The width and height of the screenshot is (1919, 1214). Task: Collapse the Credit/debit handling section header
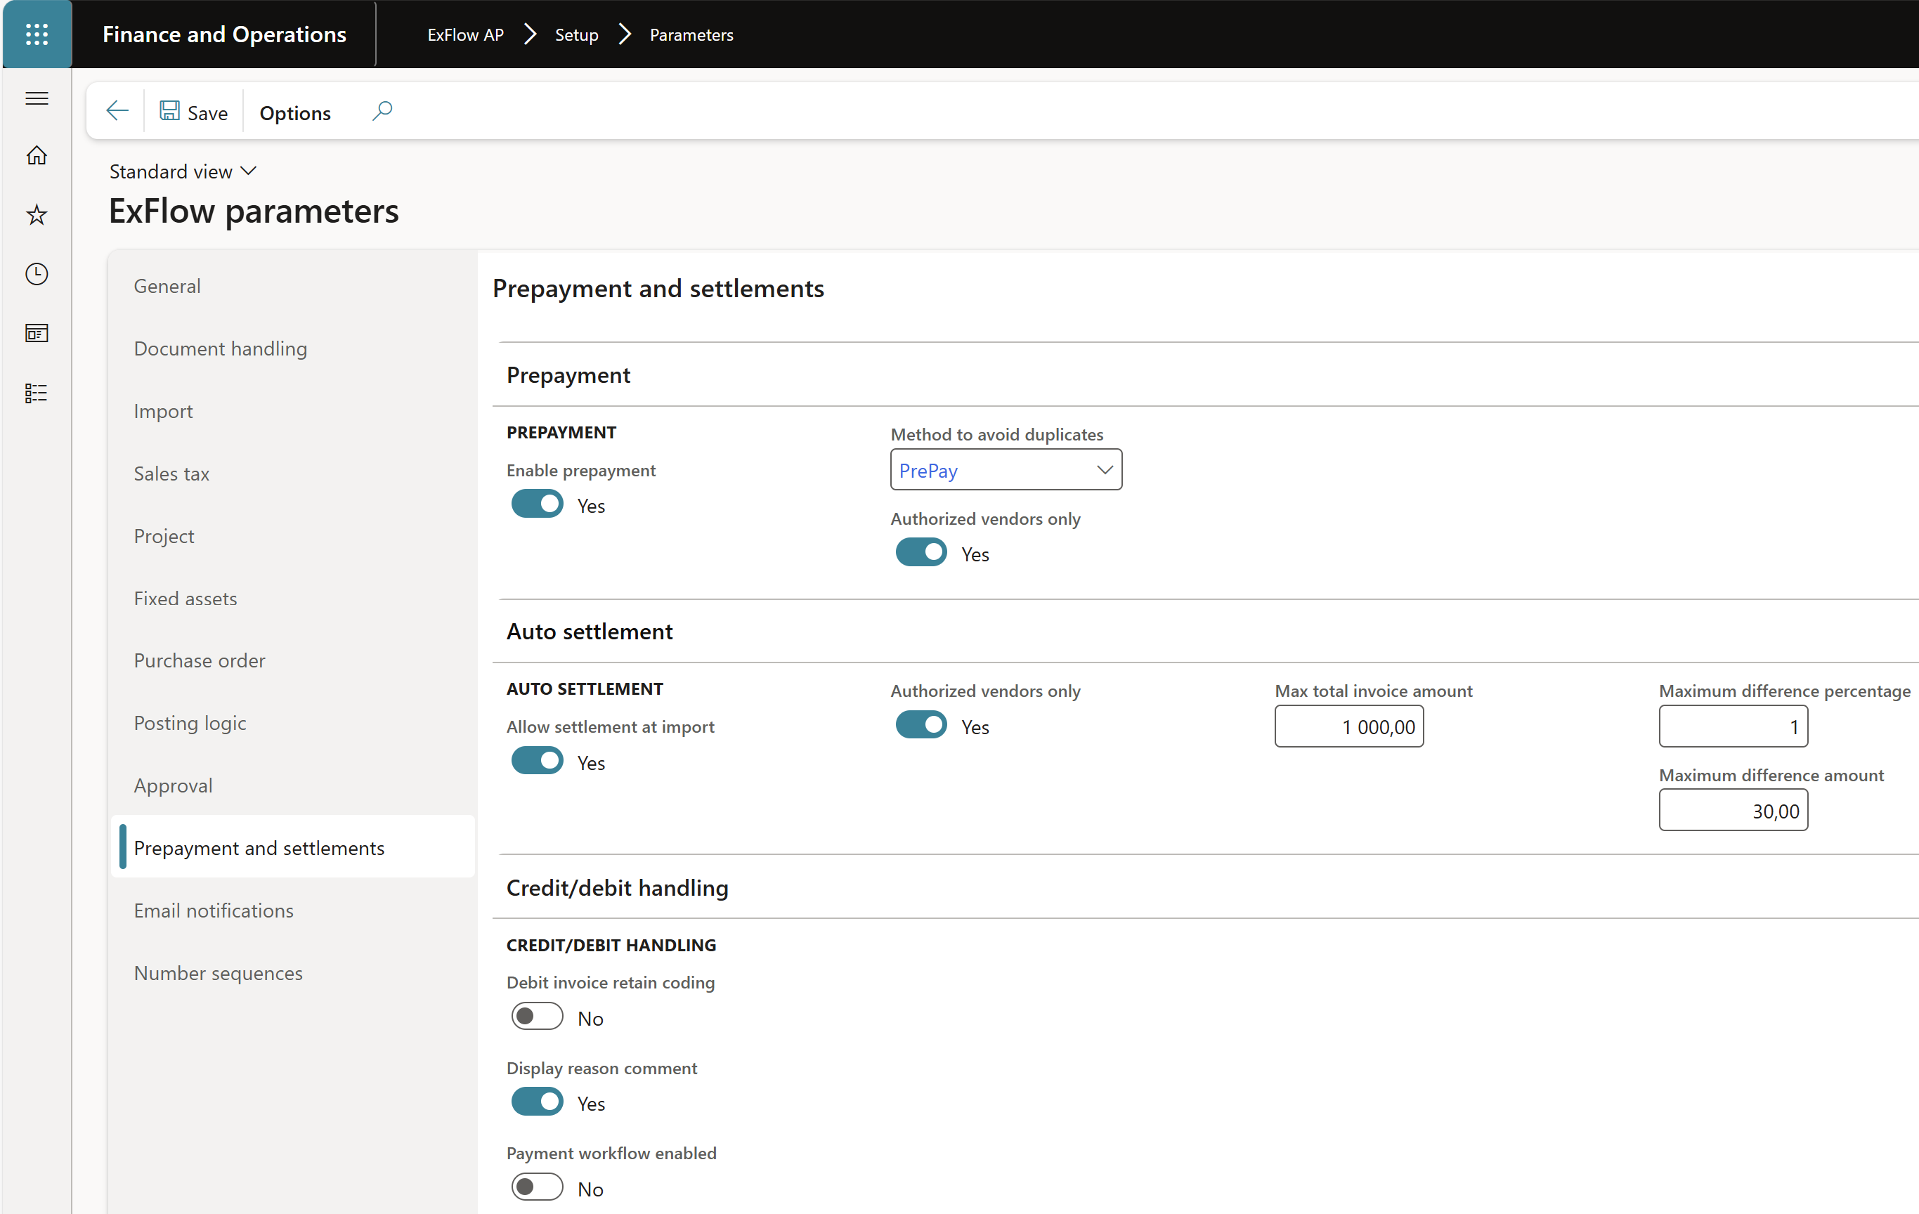[618, 887]
